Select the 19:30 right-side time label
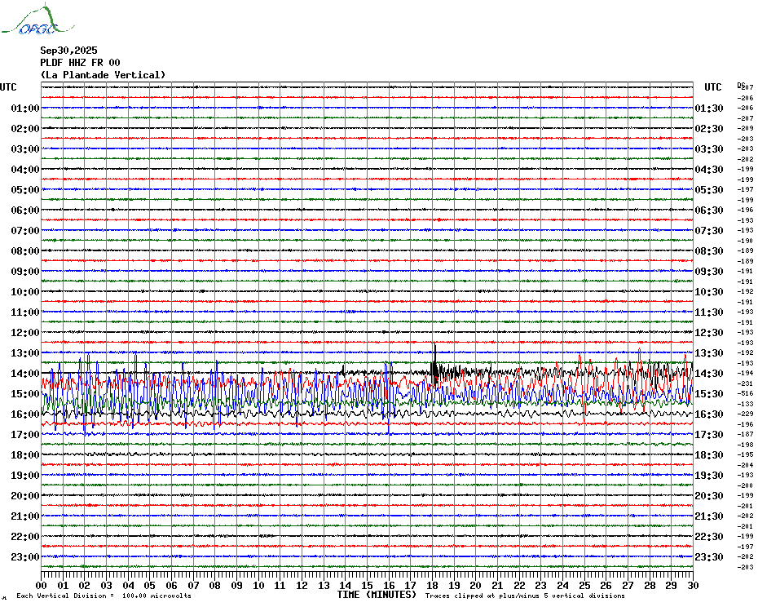The width and height of the screenshot is (758, 607). (709, 476)
